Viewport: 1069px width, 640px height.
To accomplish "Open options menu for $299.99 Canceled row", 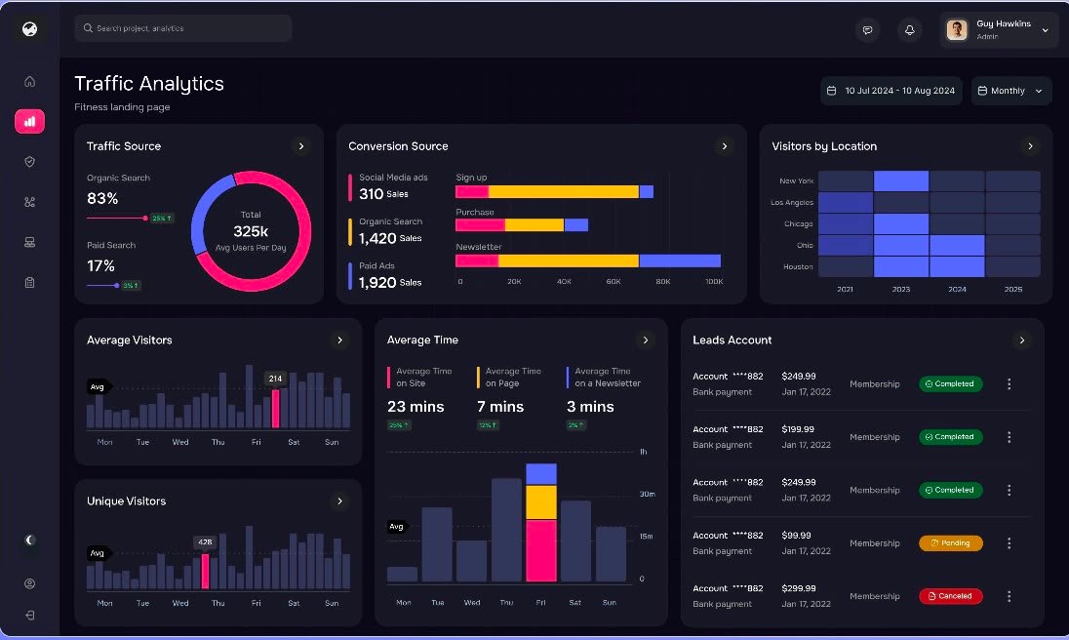I will point(1009,596).
